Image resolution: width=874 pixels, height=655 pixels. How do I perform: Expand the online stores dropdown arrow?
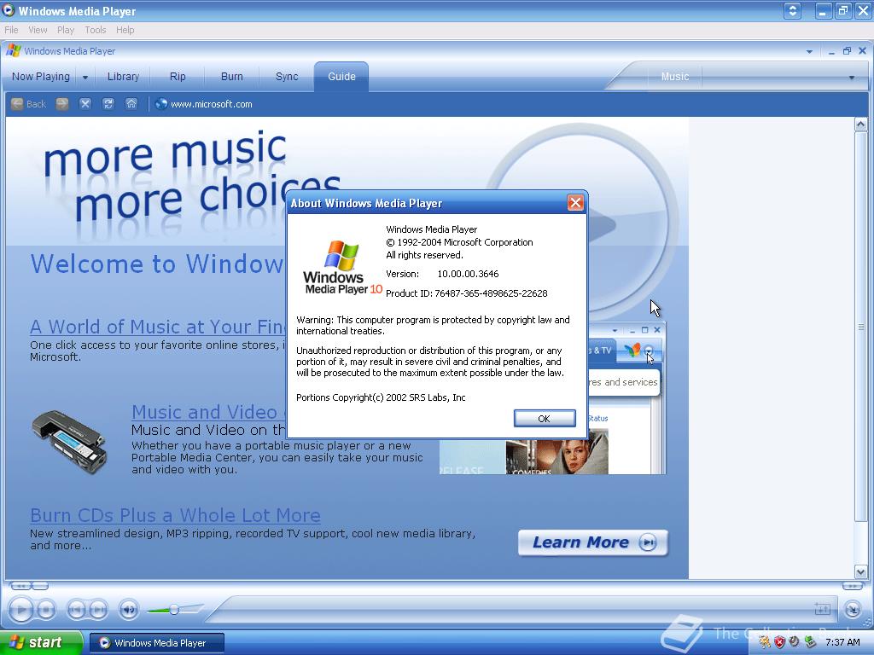point(851,78)
